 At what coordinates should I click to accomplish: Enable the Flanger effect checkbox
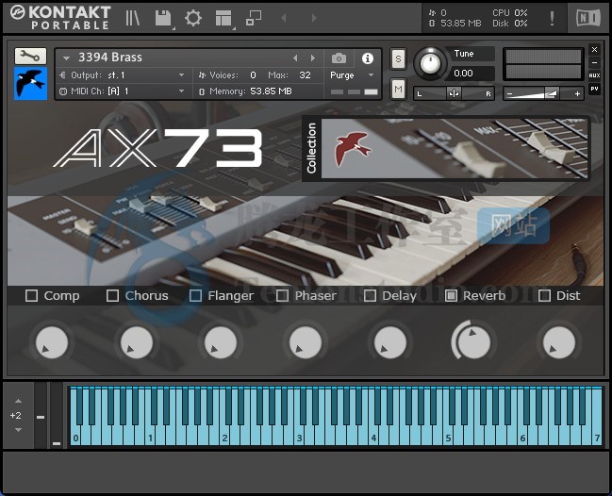pos(195,295)
